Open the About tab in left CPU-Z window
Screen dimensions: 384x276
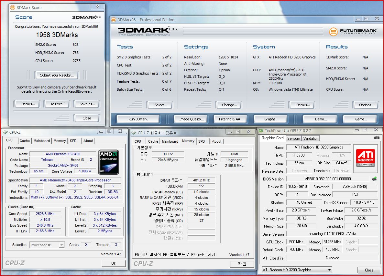point(88,141)
